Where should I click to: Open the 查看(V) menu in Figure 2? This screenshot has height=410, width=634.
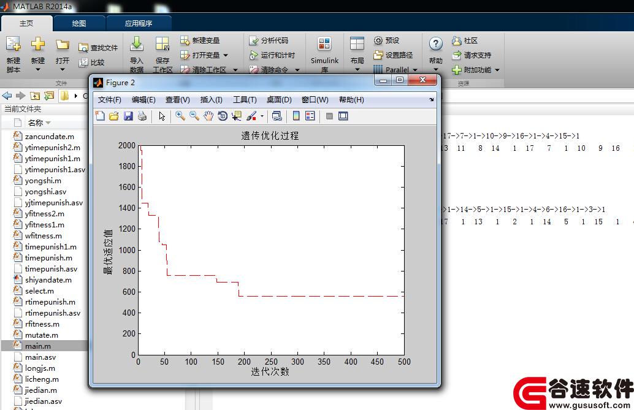coord(177,99)
